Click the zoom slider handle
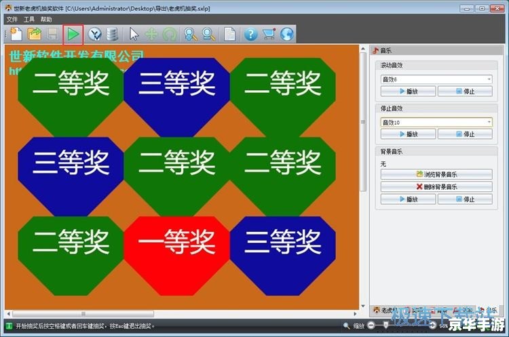 [x=386, y=325]
